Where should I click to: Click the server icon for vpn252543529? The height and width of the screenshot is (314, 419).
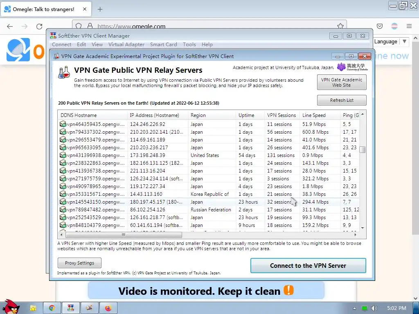[x=63, y=217]
